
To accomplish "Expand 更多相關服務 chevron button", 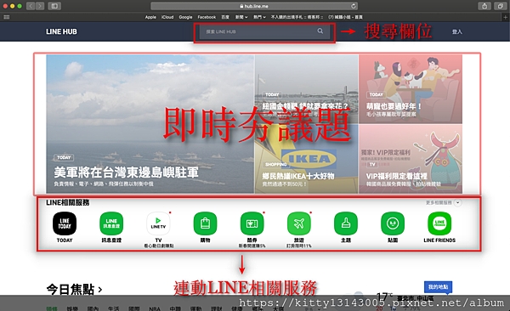I will (457, 203).
